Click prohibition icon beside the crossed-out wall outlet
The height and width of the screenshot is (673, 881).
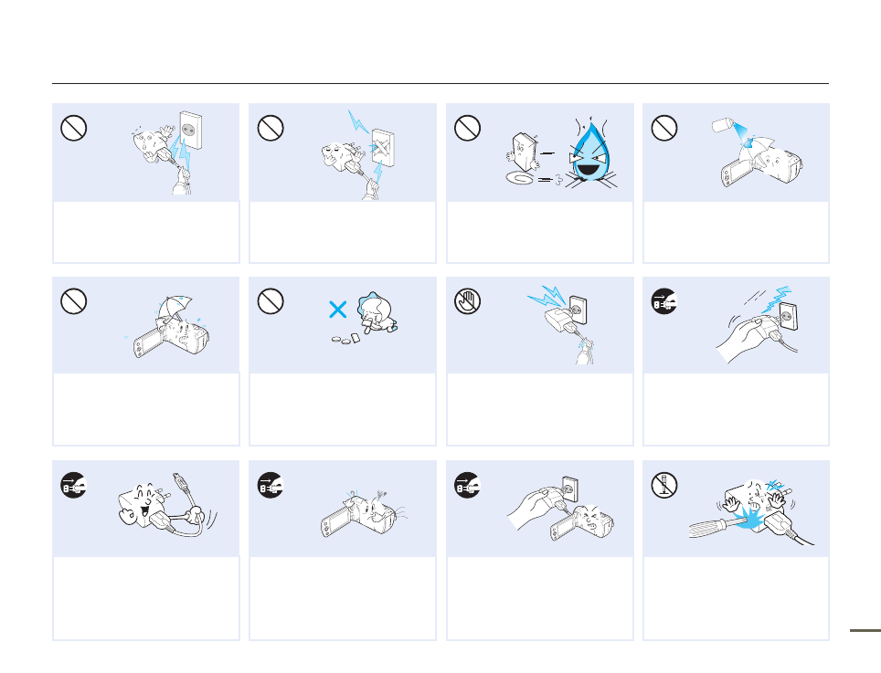pyautogui.click(x=271, y=128)
